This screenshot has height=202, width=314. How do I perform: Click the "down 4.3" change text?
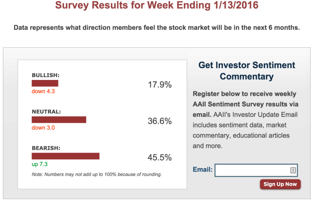click(43, 91)
